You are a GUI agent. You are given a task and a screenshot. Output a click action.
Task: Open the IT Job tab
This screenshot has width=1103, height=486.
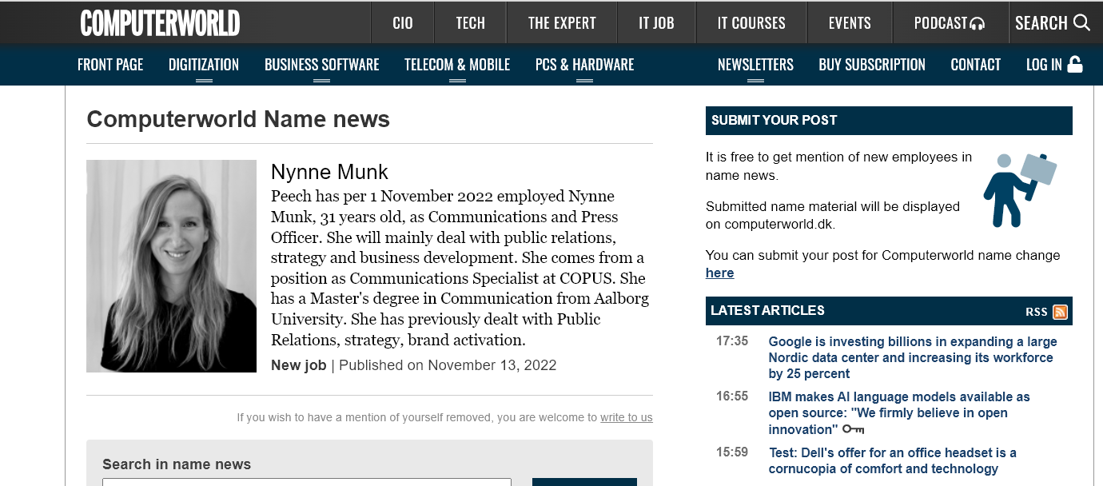click(x=656, y=23)
